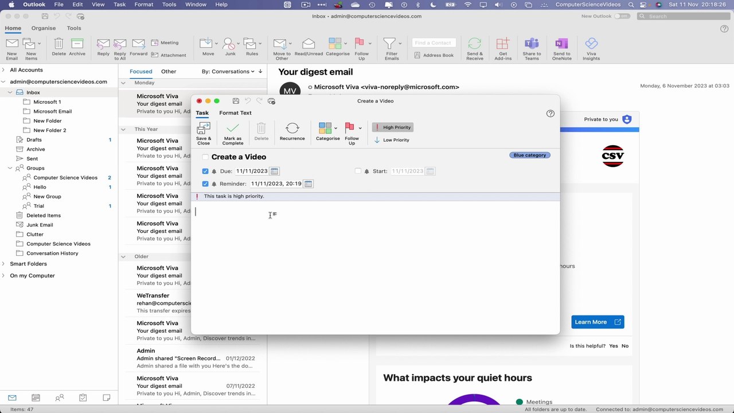Toggle the New Outlook switch
Viewport: 734px width, 413px height.
point(622,16)
